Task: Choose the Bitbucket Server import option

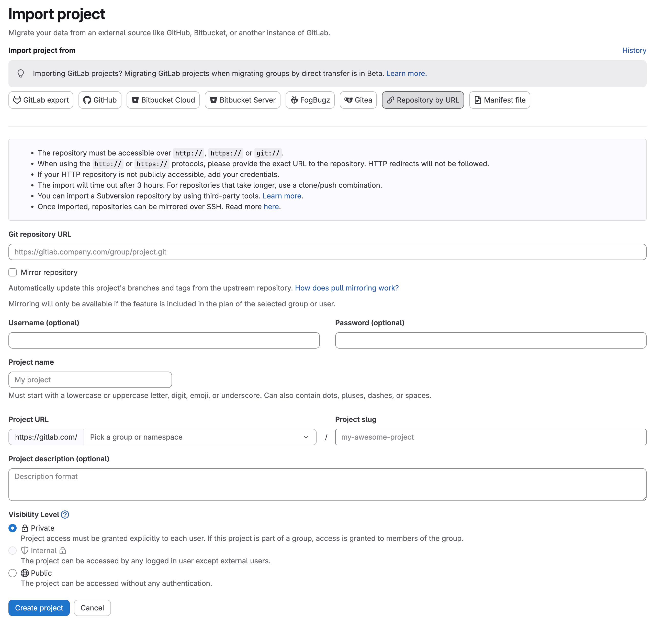Action: point(242,100)
